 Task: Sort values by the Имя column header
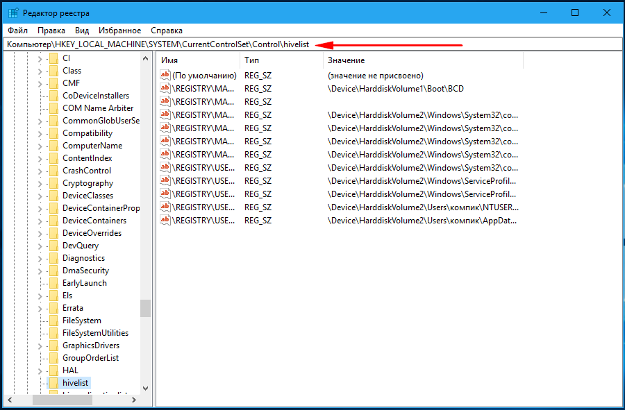[x=198, y=60]
